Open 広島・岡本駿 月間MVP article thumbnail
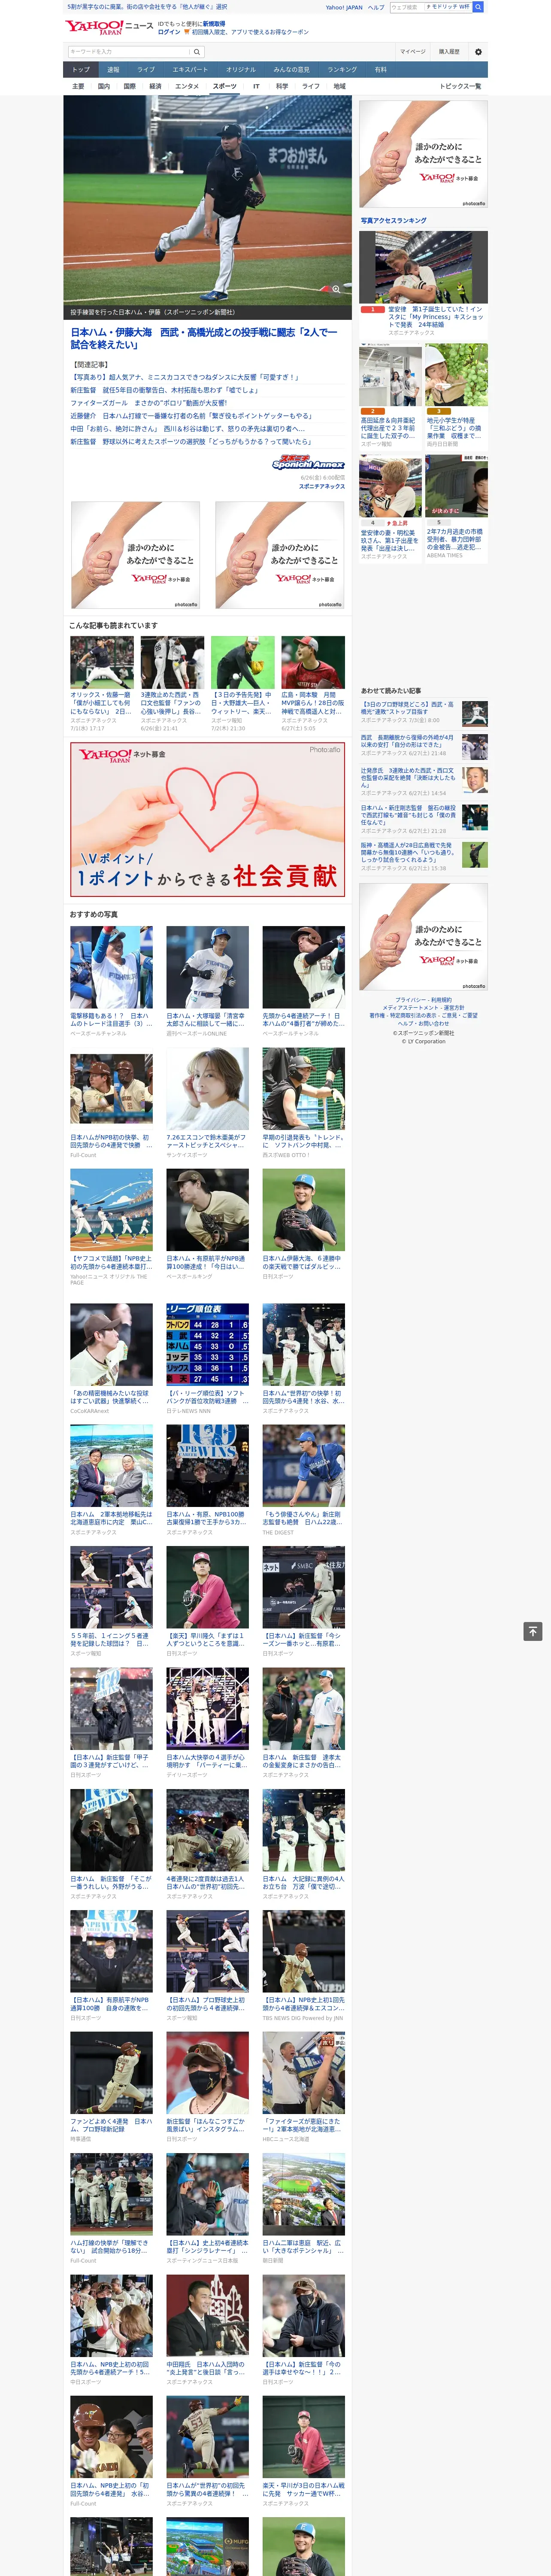Image resolution: width=551 pixels, height=2576 pixels. (313, 662)
